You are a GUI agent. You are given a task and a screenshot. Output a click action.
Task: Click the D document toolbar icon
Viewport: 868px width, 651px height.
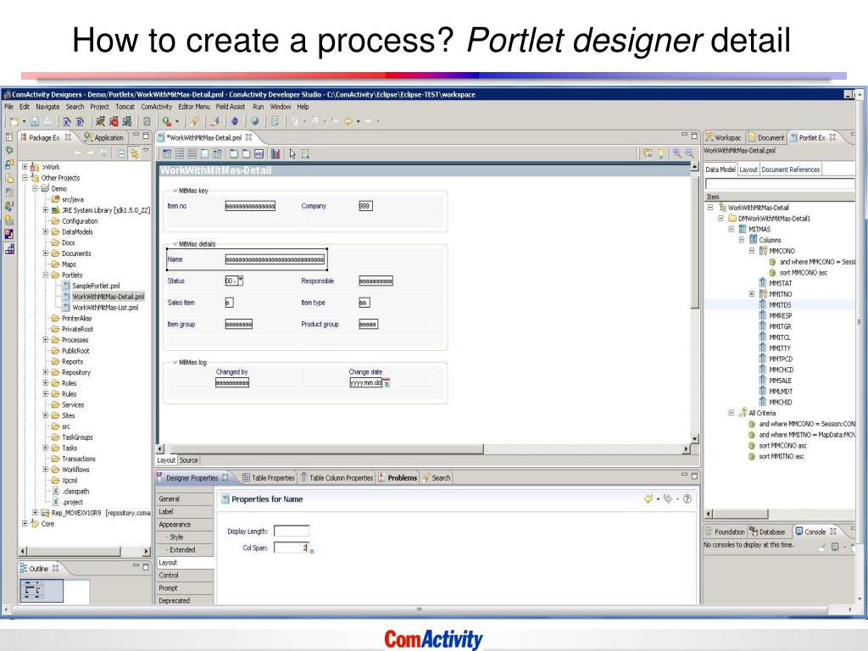(80, 121)
